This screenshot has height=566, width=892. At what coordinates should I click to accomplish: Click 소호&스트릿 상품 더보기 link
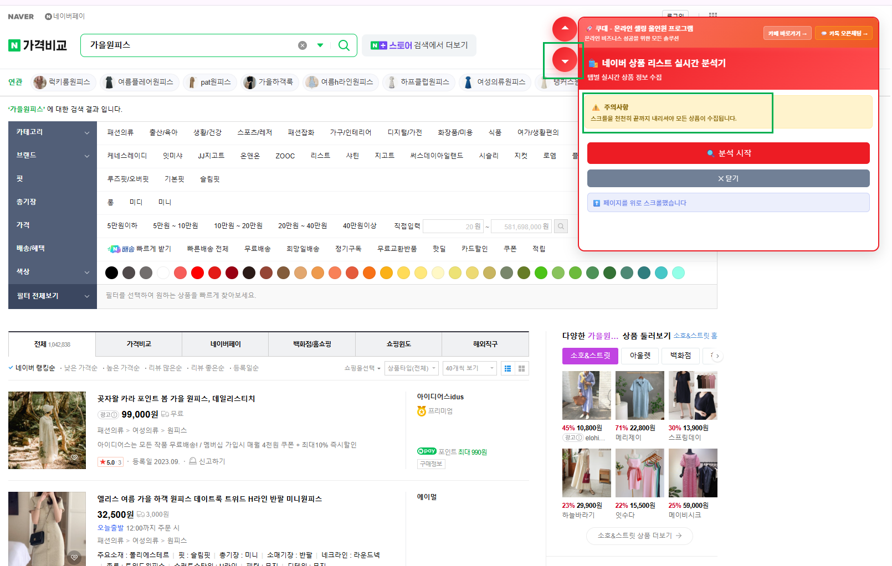639,536
